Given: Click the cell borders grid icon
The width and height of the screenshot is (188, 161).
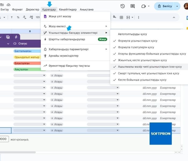Looking at the screenshot, I should click(121, 17).
